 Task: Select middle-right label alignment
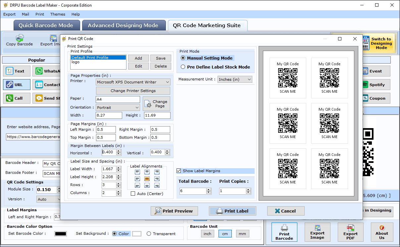coord(157,179)
